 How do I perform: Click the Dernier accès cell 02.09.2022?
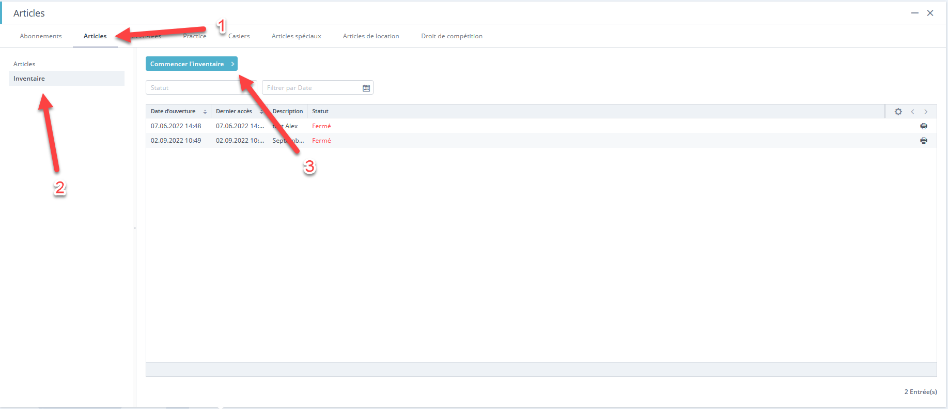click(240, 141)
